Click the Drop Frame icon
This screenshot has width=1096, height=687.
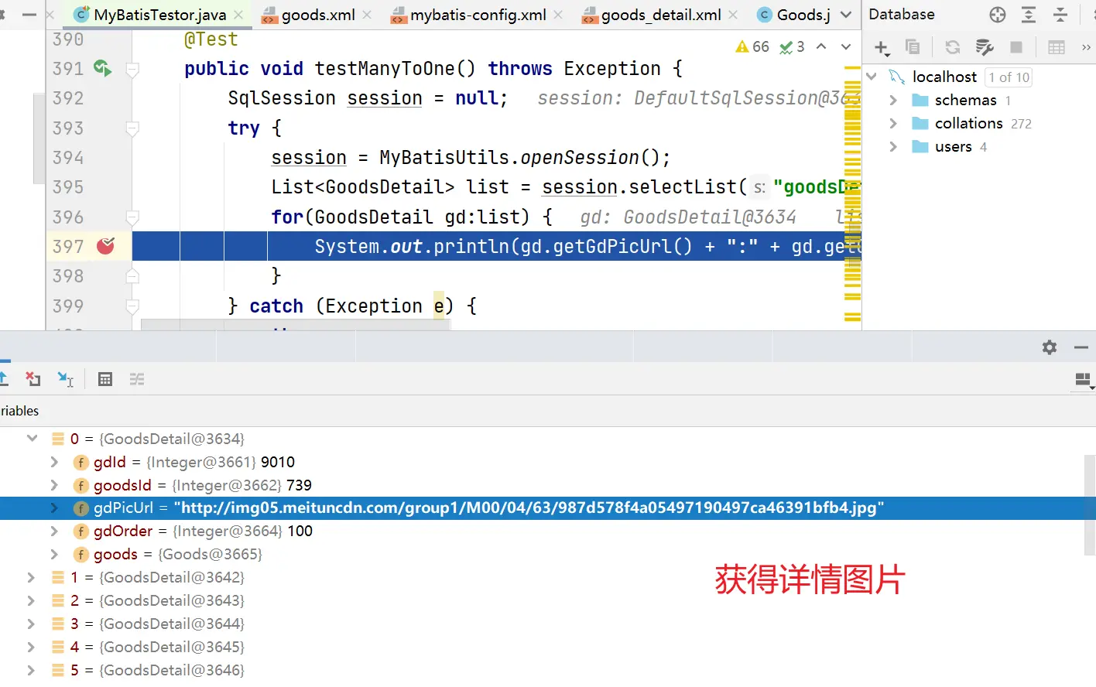[33, 378]
